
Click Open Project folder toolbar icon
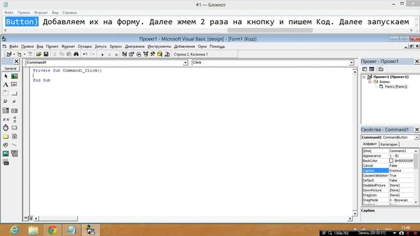39,54
